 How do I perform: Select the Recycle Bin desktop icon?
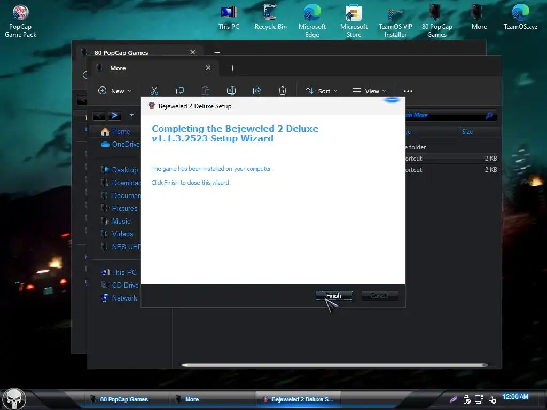point(271,18)
